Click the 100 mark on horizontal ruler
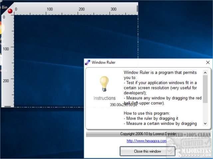Image resolution: width=213 pixels, height=159 pixels. [50, 9]
